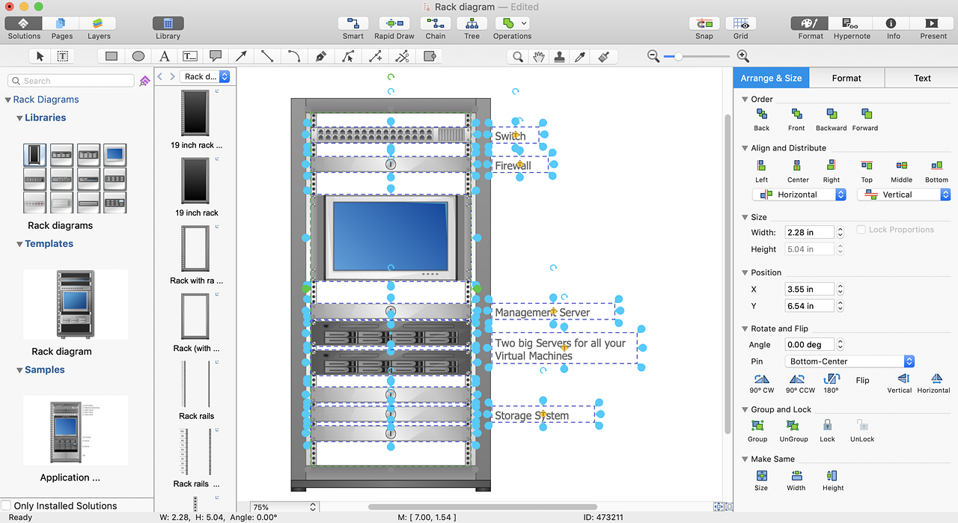958x523 pixels.
Task: Enter Present mode
Action: [932, 23]
